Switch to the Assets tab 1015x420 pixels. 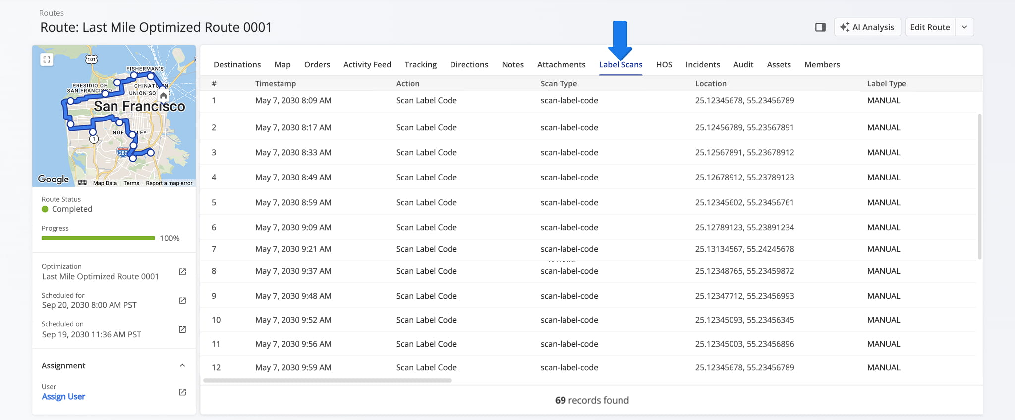click(x=779, y=64)
